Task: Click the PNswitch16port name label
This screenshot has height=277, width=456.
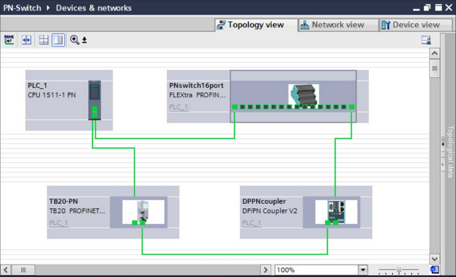Action: [196, 85]
